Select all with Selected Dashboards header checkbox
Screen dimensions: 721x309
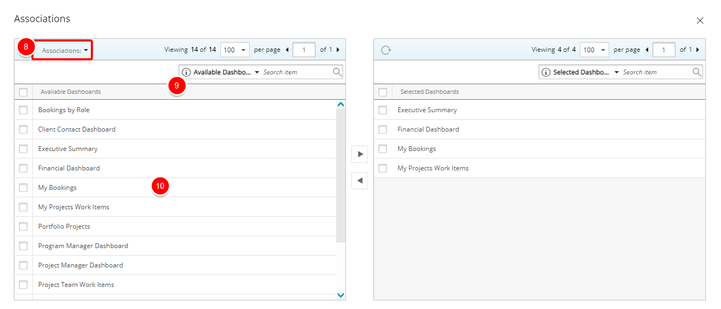383,92
